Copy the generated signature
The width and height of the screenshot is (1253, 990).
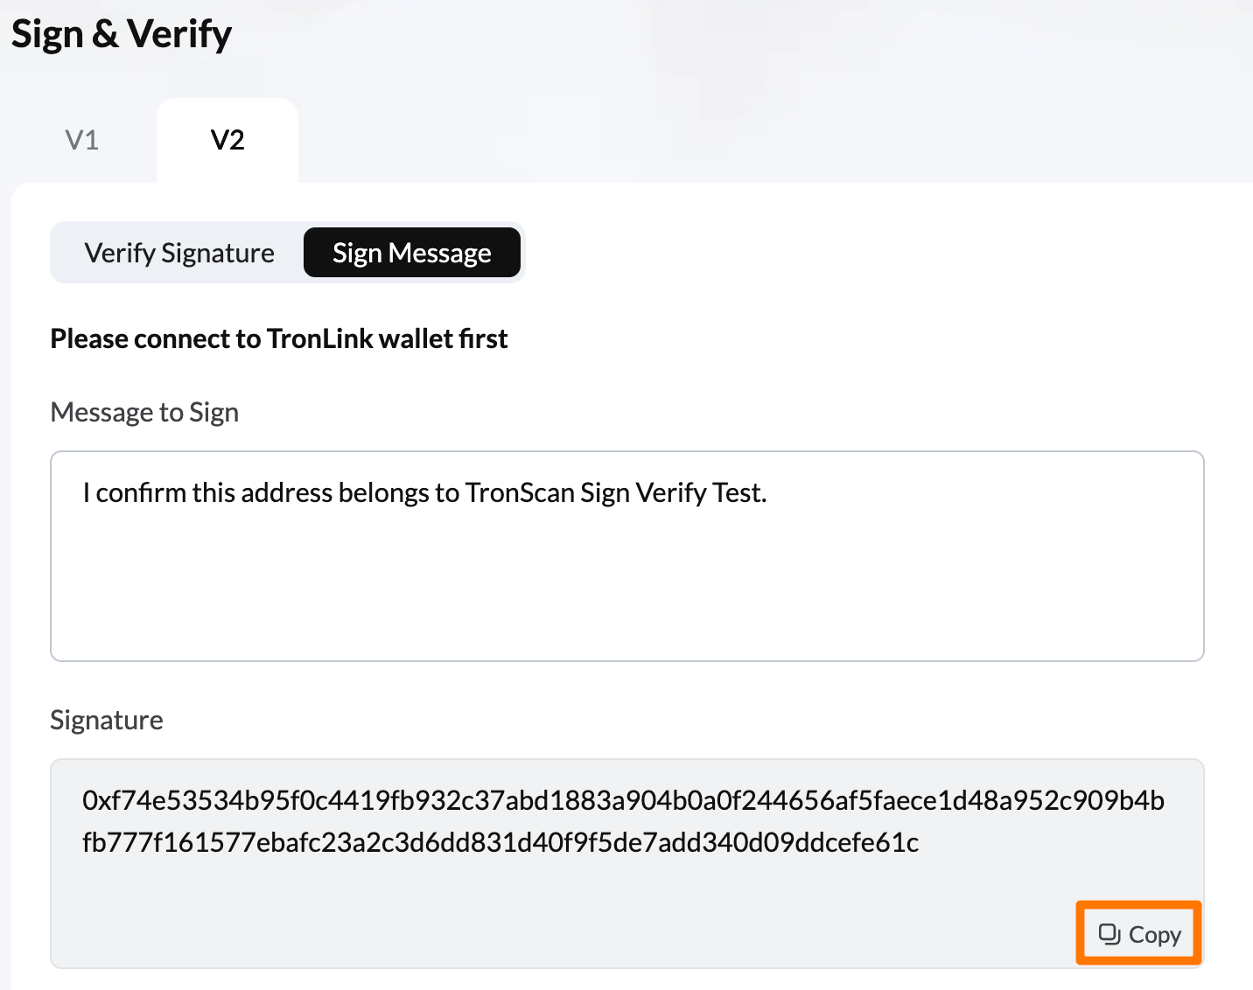point(1139,934)
